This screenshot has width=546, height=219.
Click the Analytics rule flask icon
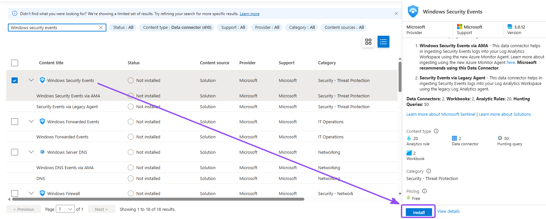409,138
